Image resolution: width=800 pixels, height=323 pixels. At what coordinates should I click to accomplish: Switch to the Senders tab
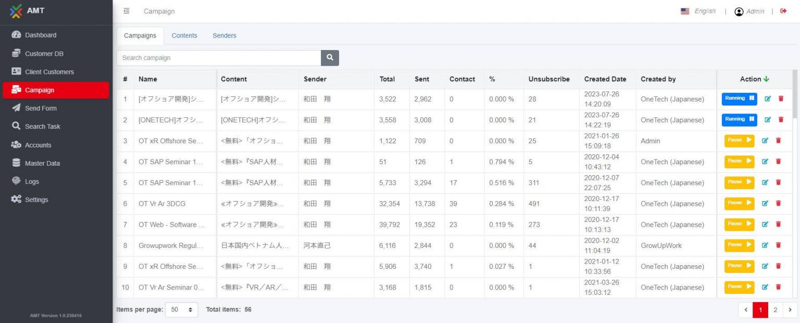pos(224,35)
